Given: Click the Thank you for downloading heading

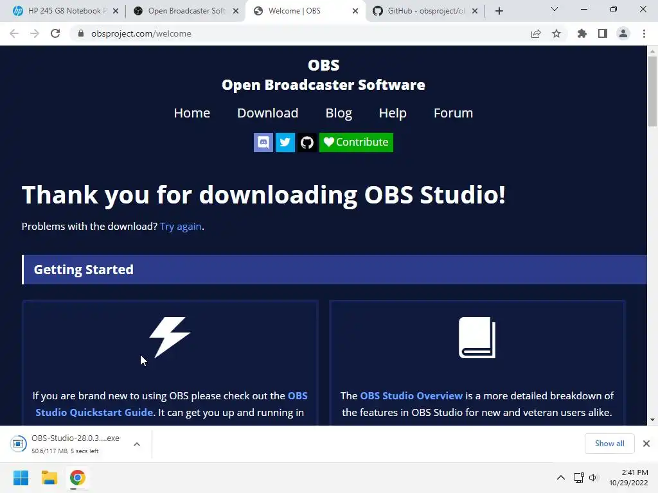Looking at the screenshot, I should tap(263, 195).
